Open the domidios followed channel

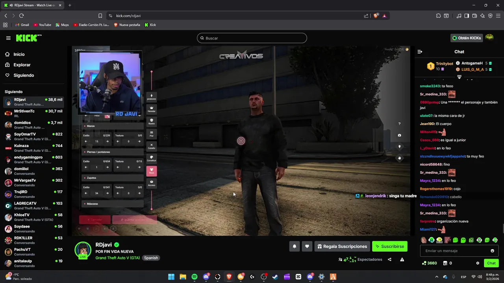(x=33, y=125)
